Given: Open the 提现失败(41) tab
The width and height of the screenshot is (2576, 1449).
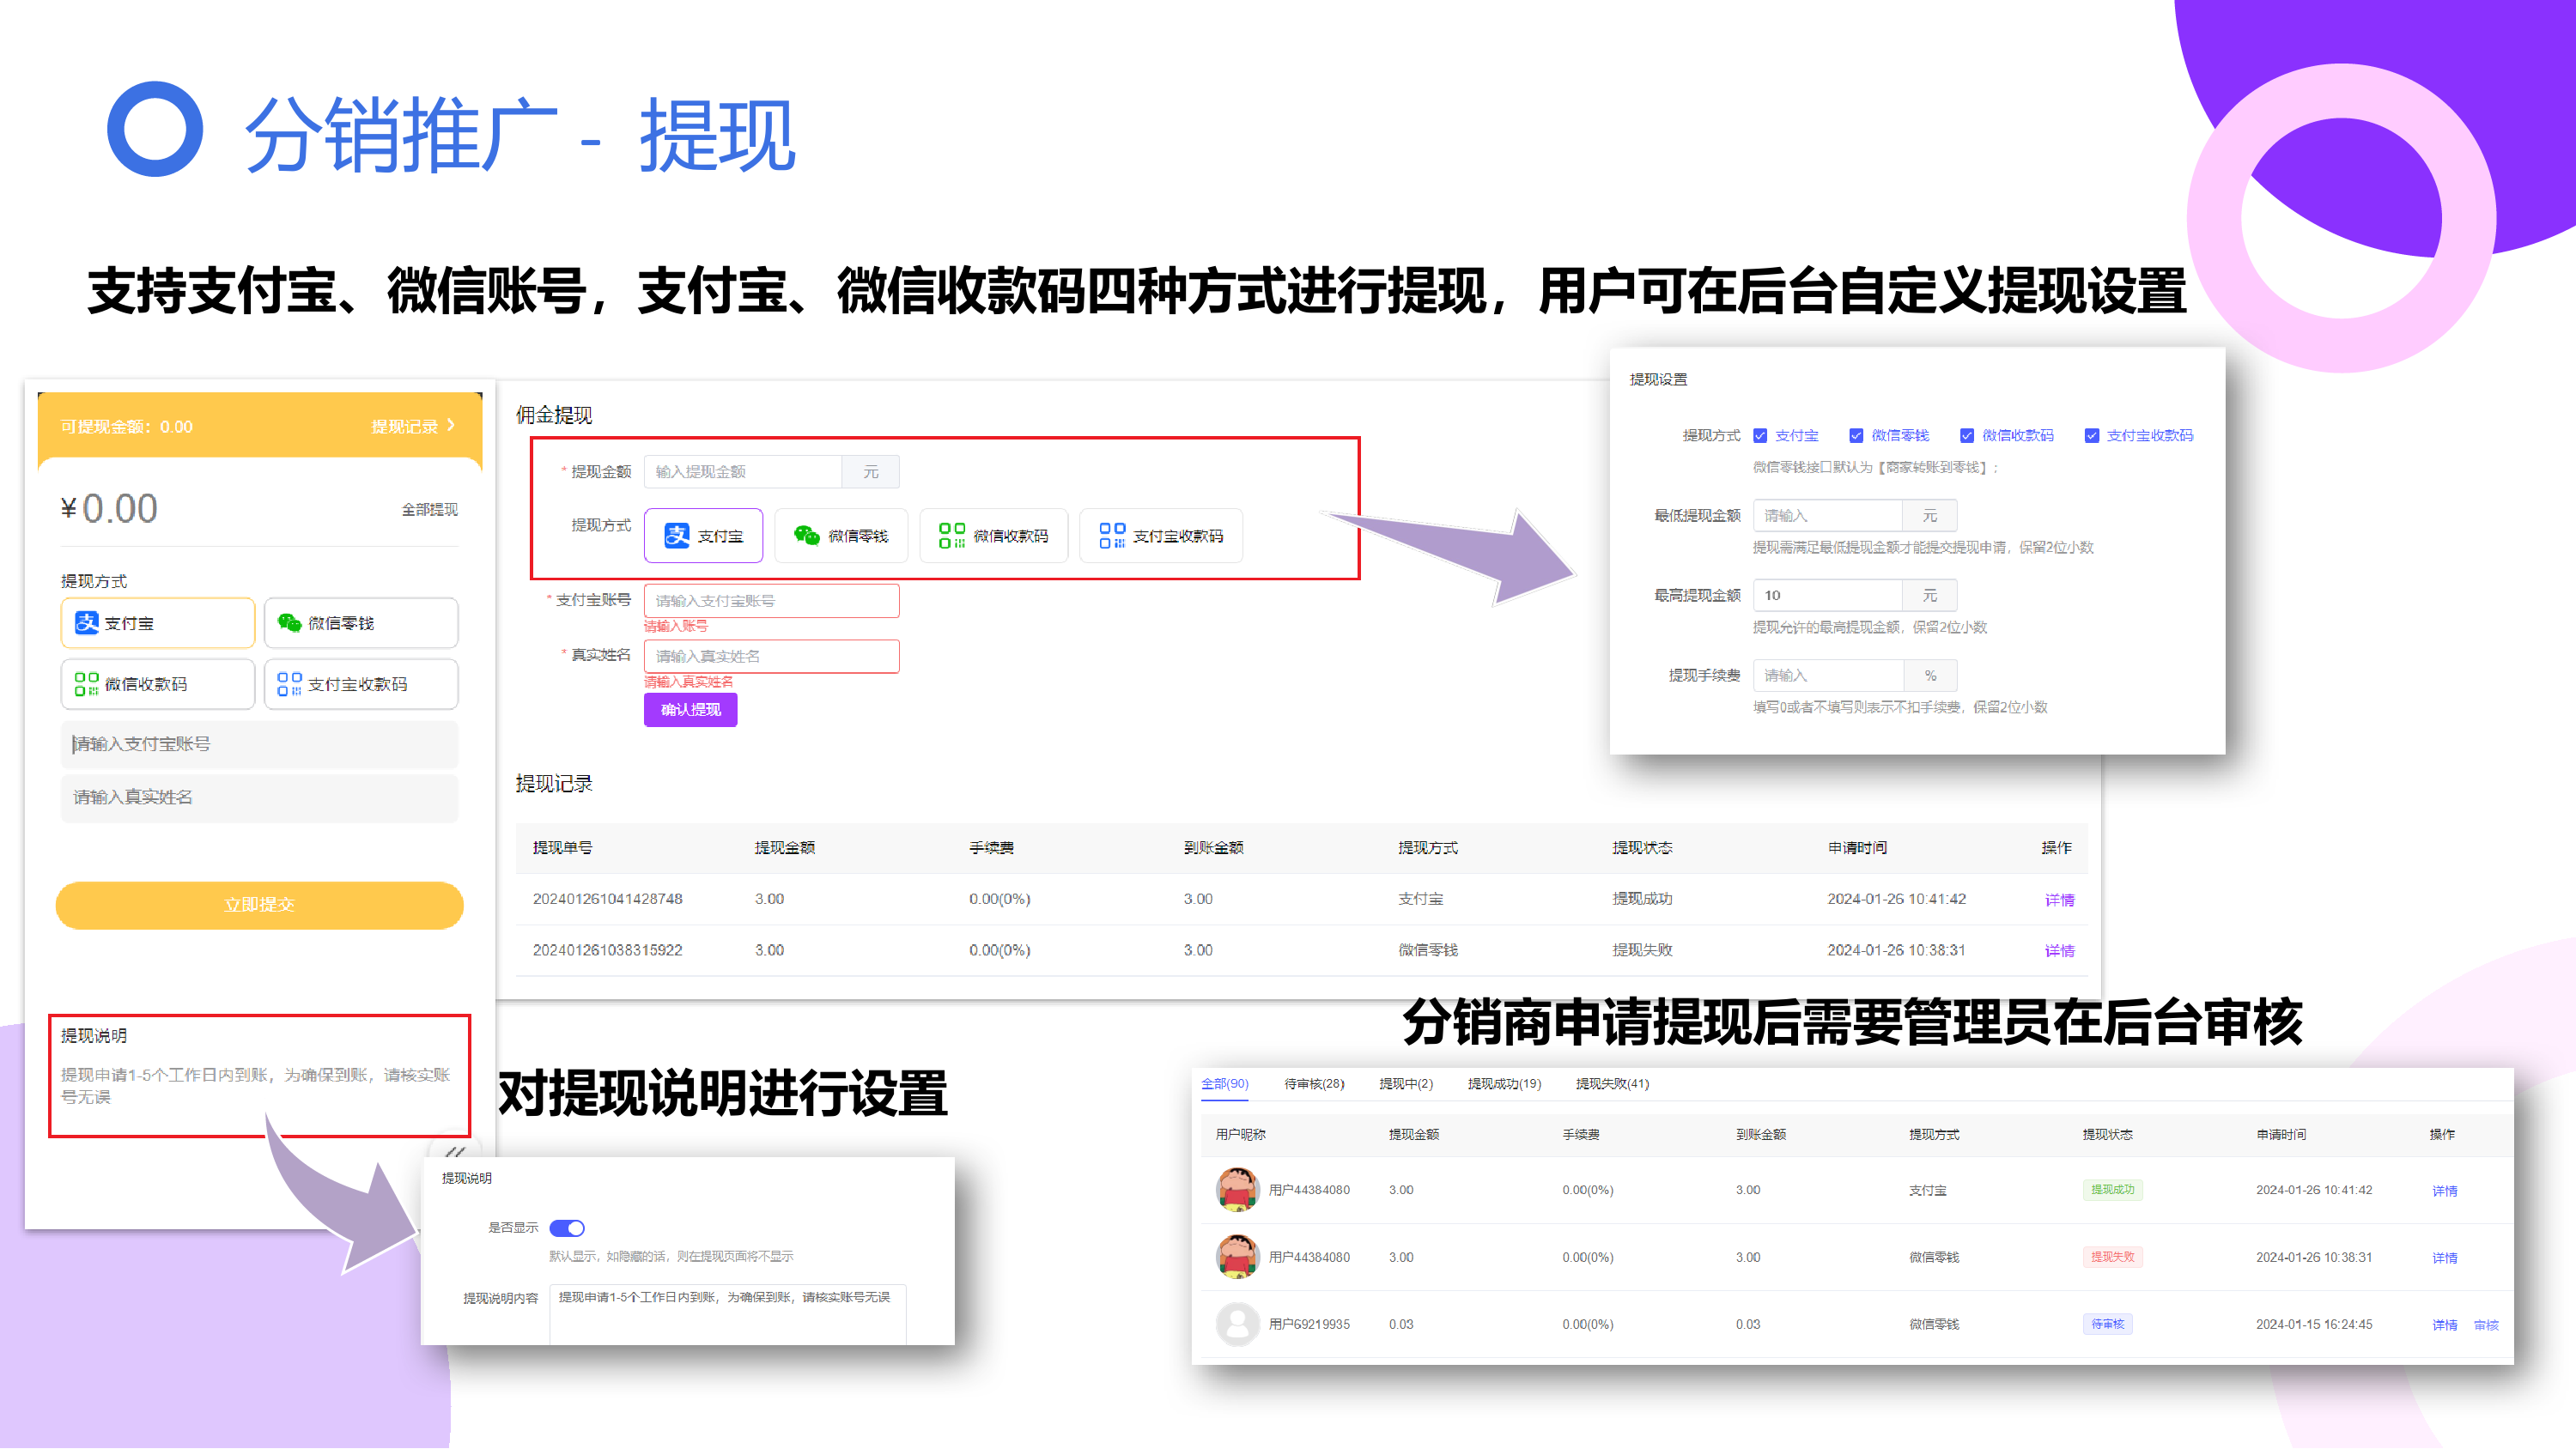Looking at the screenshot, I should click(1611, 1084).
